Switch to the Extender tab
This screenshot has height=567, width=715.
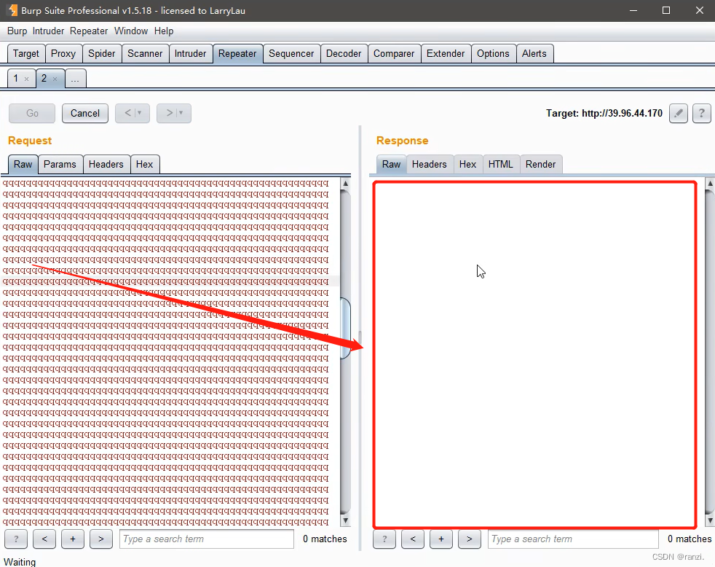click(446, 53)
